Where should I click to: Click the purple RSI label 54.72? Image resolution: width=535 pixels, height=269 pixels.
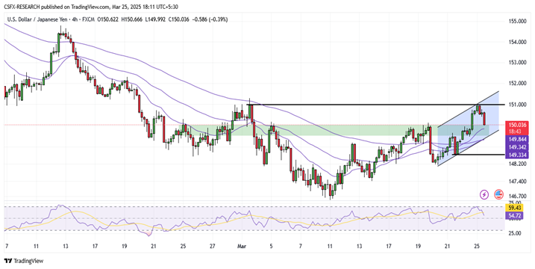513,217
